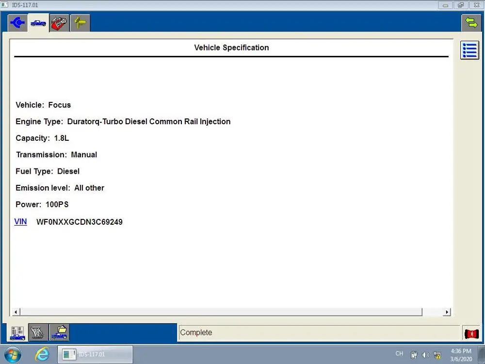Click the CH language indicator
This screenshot has height=364, width=485.
pos(399,354)
